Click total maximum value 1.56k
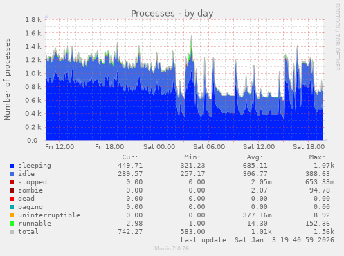344x256 pixels. click(324, 232)
